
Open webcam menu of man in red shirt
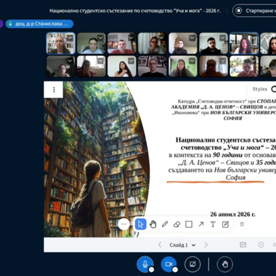click(131, 38)
